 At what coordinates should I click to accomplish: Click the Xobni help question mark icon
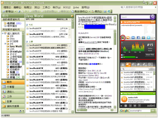(x=140, y=106)
